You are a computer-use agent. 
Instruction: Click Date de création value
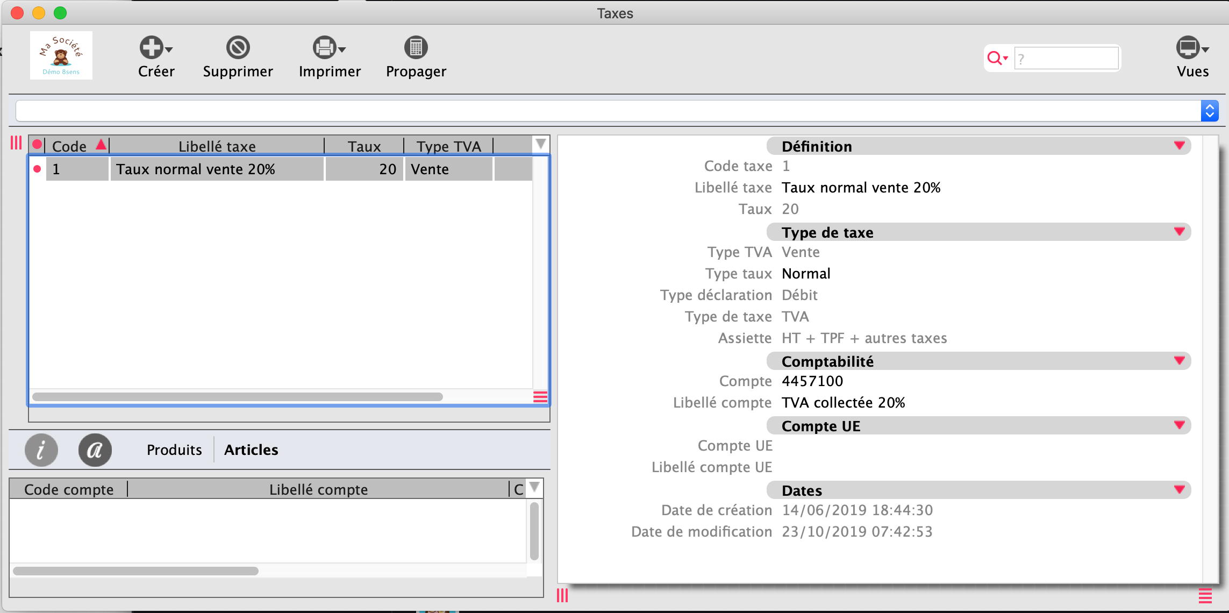(858, 510)
